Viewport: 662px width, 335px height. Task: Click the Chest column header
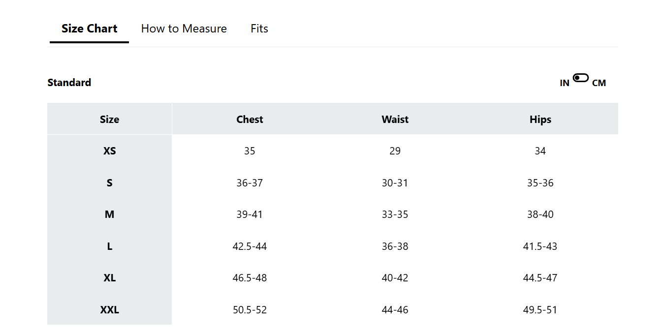pyautogui.click(x=250, y=119)
